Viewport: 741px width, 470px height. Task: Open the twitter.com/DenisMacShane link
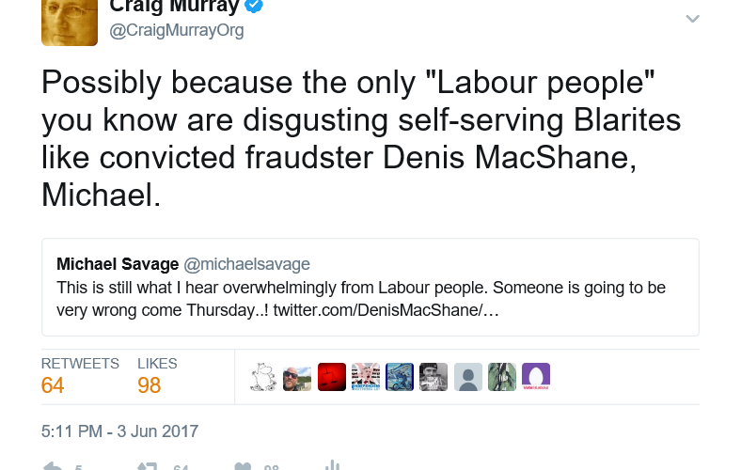click(386, 309)
